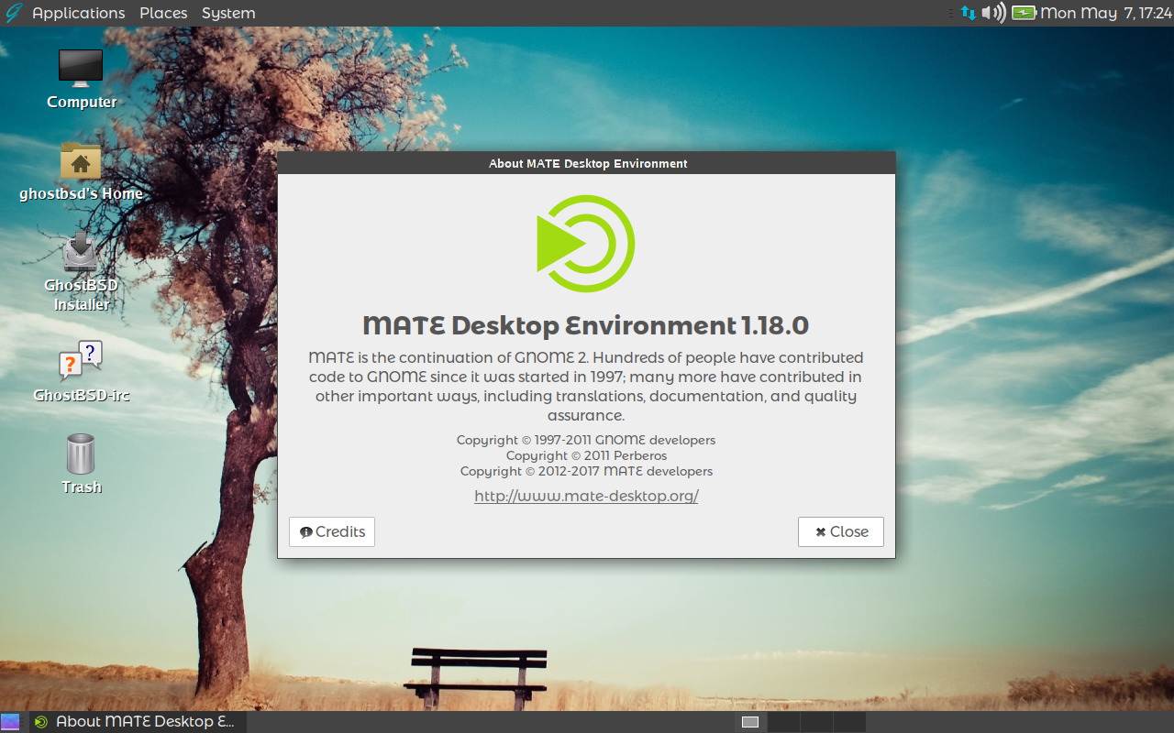Visit the mate-desktop.org link
Image resolution: width=1174 pixels, height=733 pixels.
pyautogui.click(x=586, y=496)
